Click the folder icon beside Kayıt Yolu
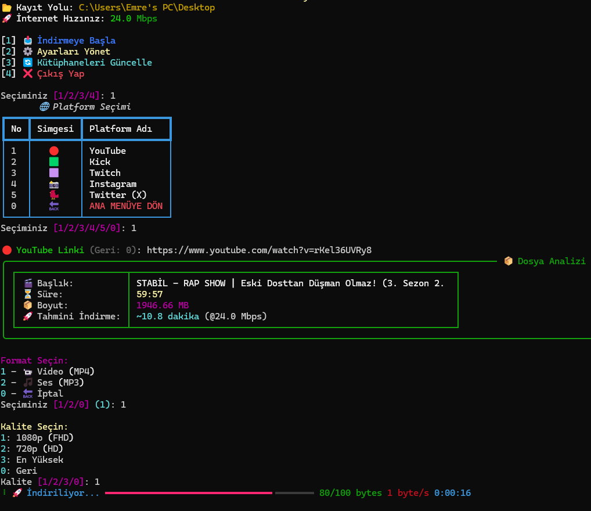591x511 pixels. [6, 8]
